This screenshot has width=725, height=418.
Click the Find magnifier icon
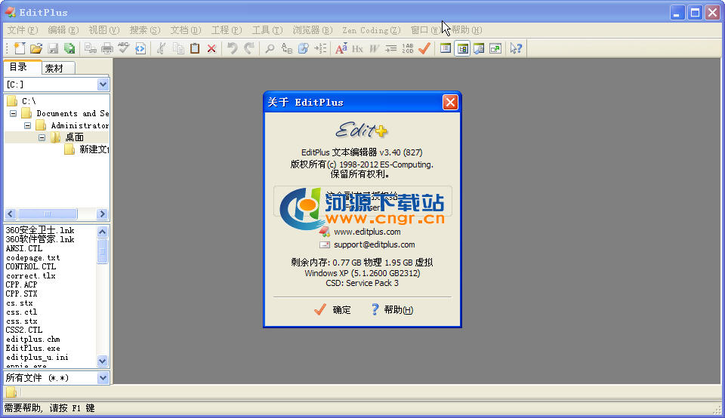coord(270,48)
